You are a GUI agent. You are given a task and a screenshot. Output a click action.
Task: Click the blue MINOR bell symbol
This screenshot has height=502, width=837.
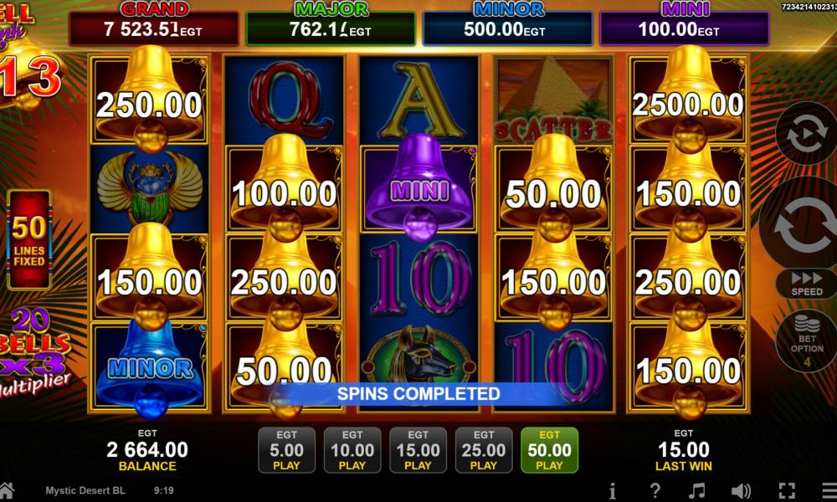pyautogui.click(x=150, y=367)
